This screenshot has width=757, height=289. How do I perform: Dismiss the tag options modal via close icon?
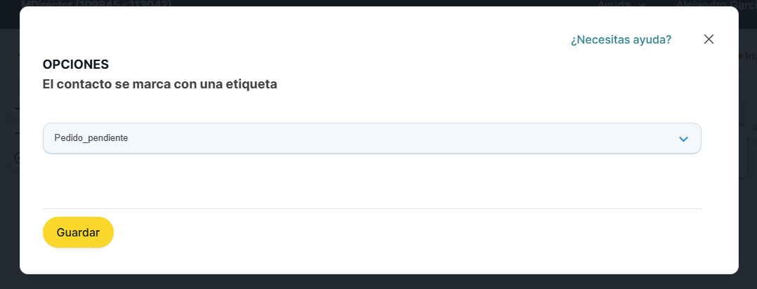click(x=709, y=39)
